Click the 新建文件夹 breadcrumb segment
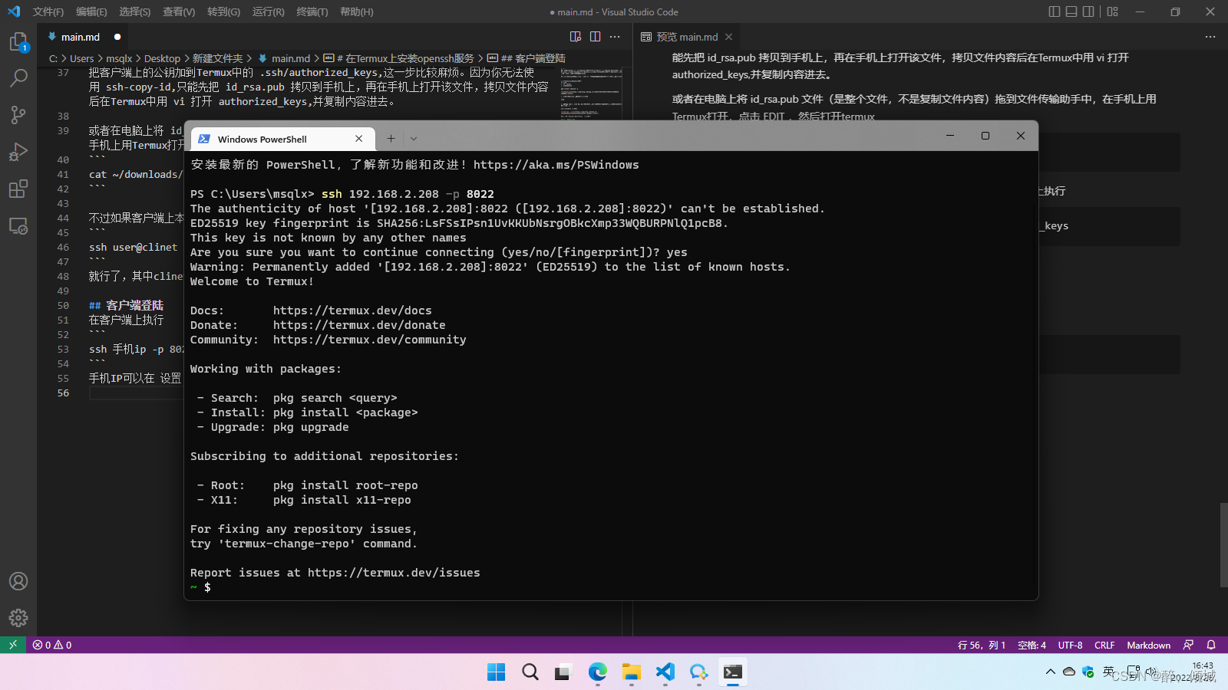1228x690 pixels. [217, 58]
